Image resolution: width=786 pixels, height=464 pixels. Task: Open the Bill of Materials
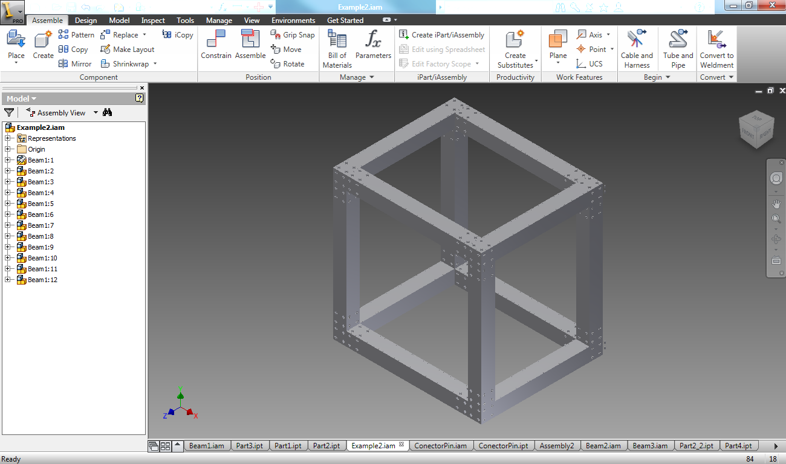[337, 49]
